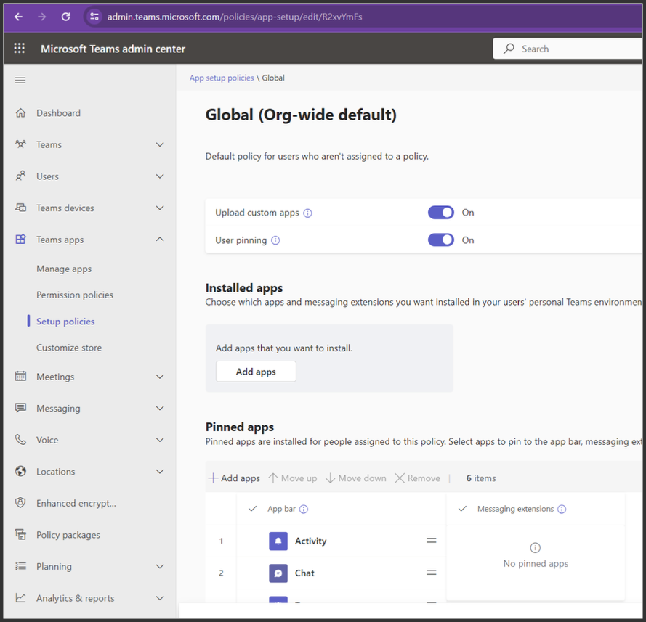Reload the page with the refresh icon
Screen dimensions: 646x622
pyautogui.click(x=66, y=17)
